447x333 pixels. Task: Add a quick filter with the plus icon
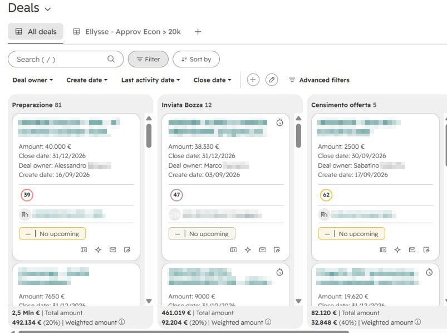[x=253, y=80]
